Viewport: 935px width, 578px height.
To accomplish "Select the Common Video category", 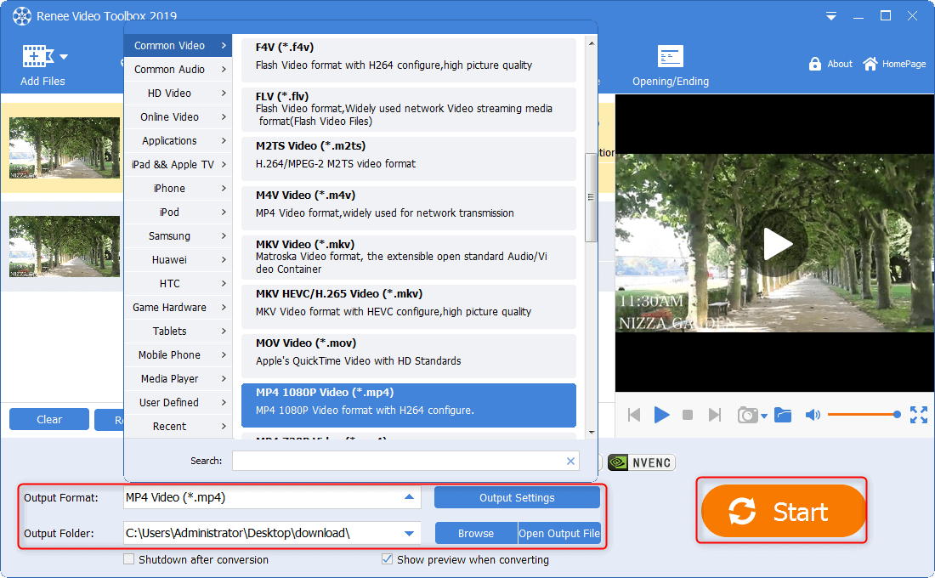I will (178, 45).
